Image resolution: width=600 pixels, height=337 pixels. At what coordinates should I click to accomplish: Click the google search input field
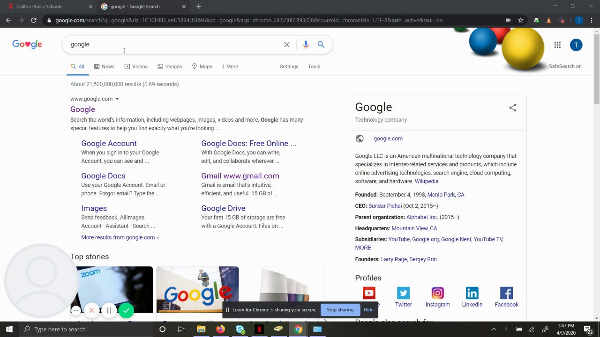pos(173,44)
